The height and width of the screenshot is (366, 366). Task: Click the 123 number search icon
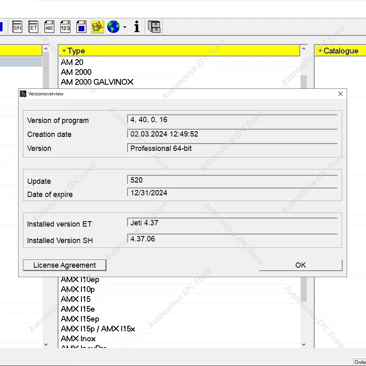[x=65, y=27]
